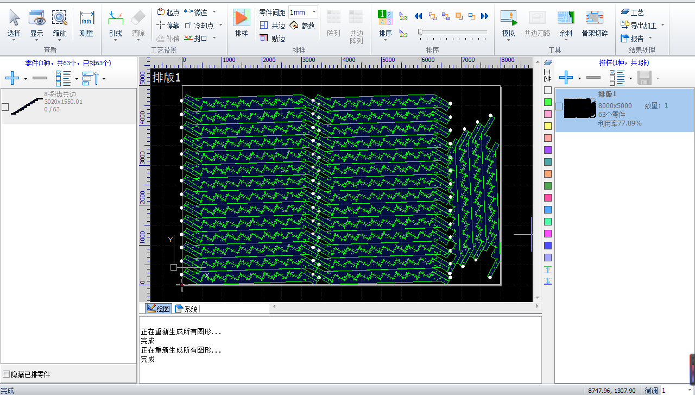Screen dimensions: 695x395
Task: Click the 测量 measure tool
Action: point(86,18)
